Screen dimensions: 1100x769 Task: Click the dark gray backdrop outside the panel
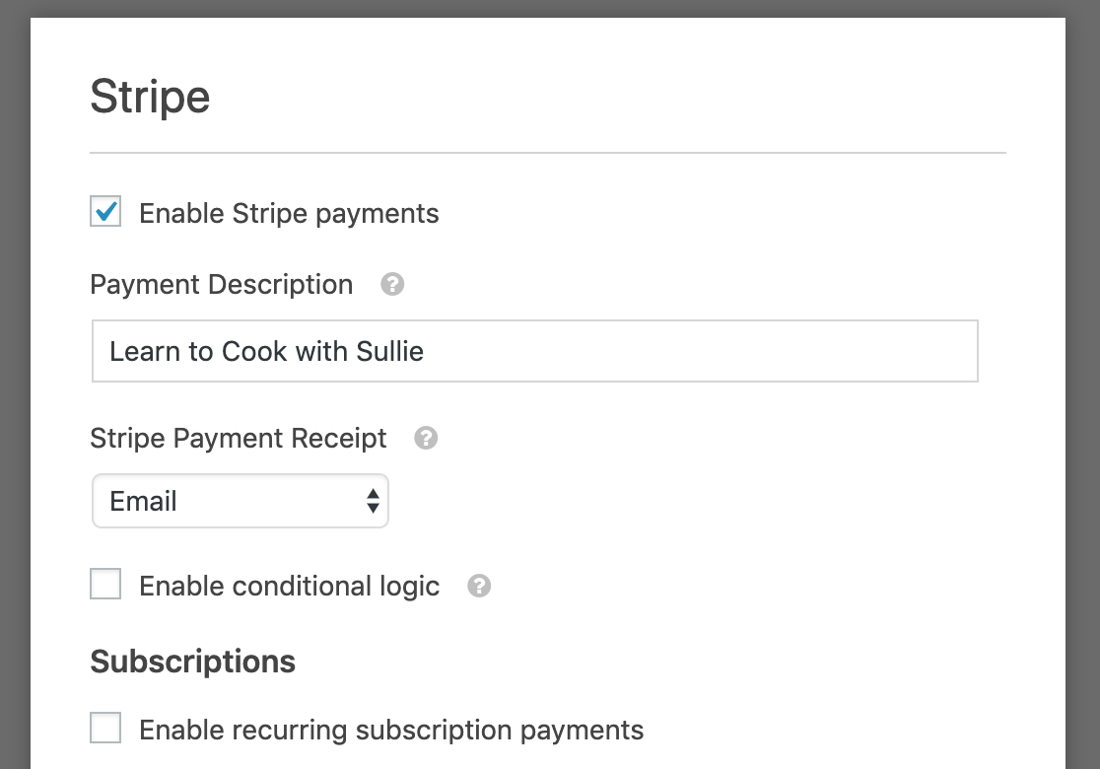click(15, 394)
